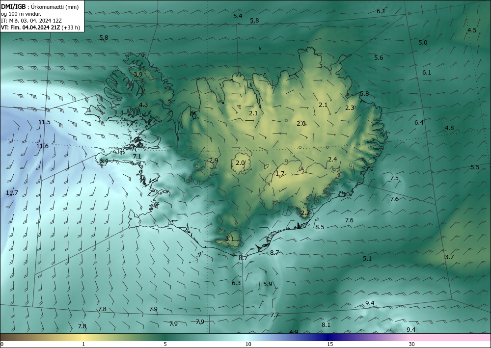491x348 pixels.
Task: Click the Westfjords value 3.9
Action: (138, 75)
